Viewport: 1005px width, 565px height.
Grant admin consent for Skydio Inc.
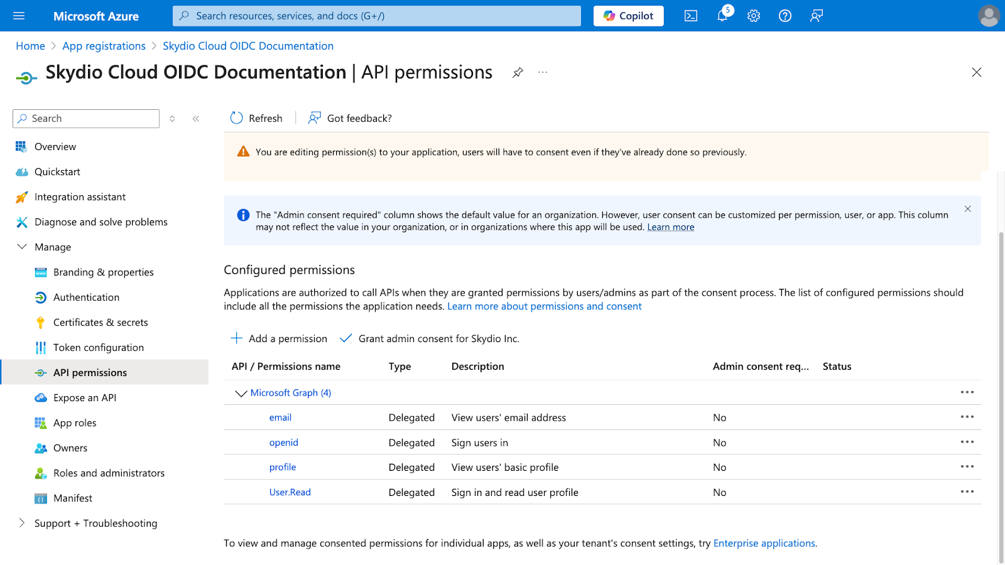pos(430,338)
